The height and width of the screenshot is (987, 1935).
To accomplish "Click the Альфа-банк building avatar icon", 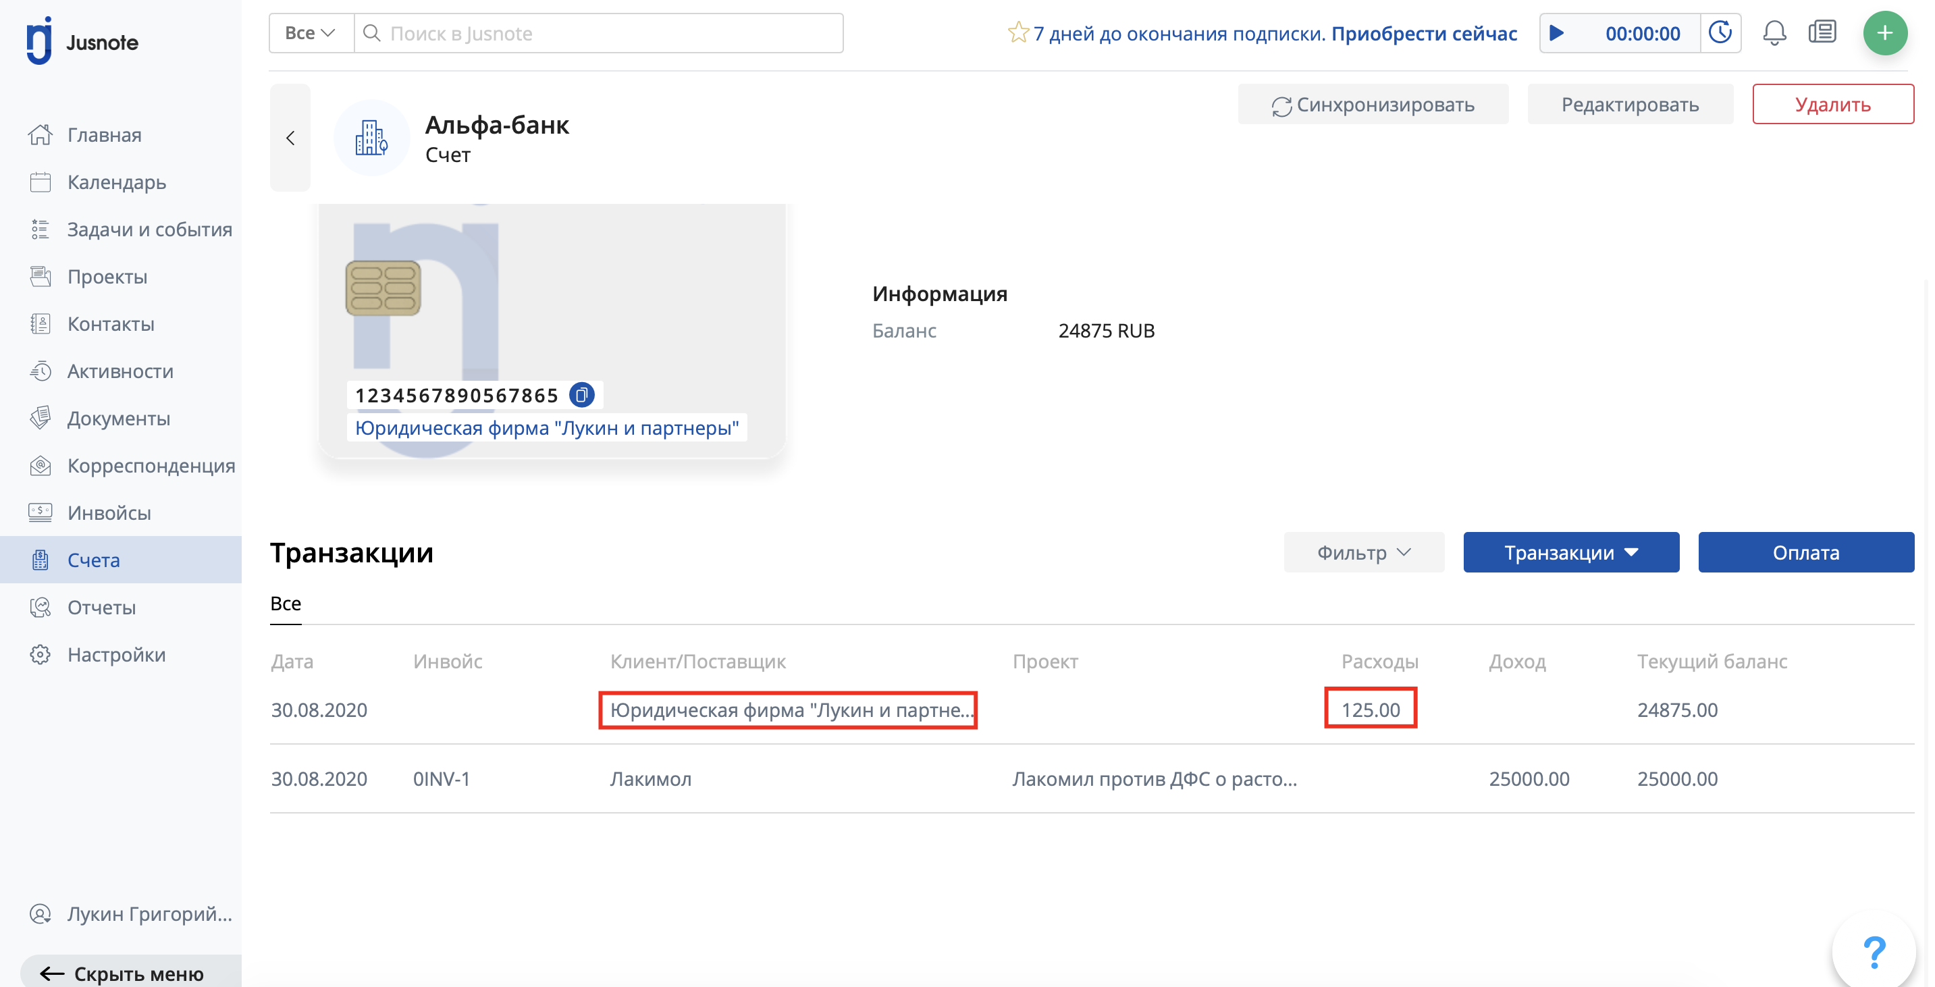I will [372, 138].
